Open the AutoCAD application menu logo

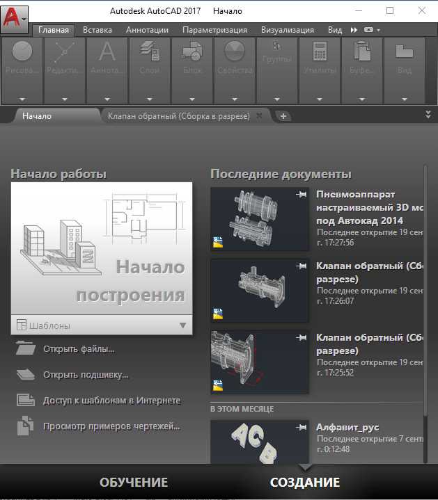coord(15,19)
